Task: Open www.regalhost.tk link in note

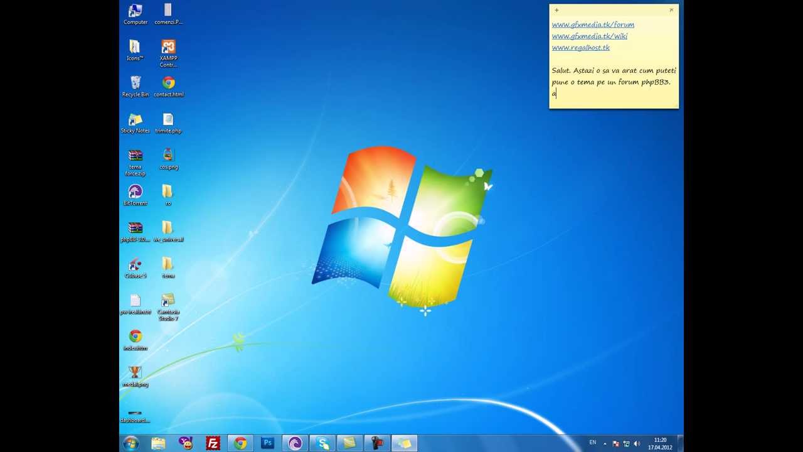Action: pos(581,48)
